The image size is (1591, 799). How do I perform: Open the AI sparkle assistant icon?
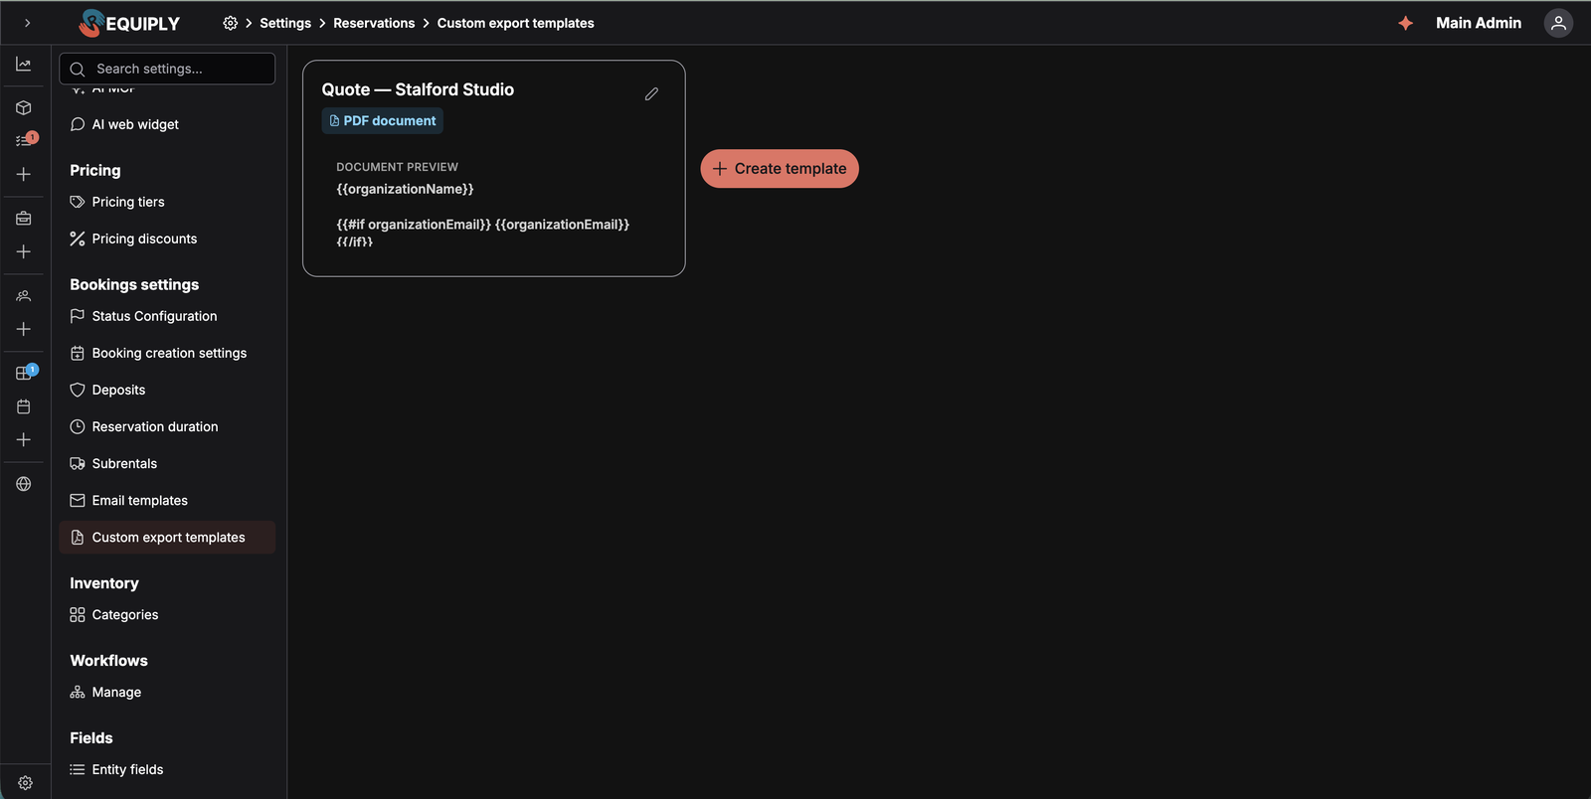[1405, 23]
